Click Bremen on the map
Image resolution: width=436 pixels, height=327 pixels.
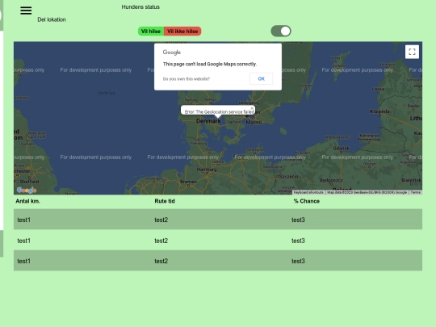[188, 182]
